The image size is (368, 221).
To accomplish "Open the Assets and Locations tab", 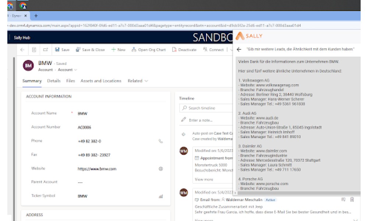I will (x=101, y=81).
